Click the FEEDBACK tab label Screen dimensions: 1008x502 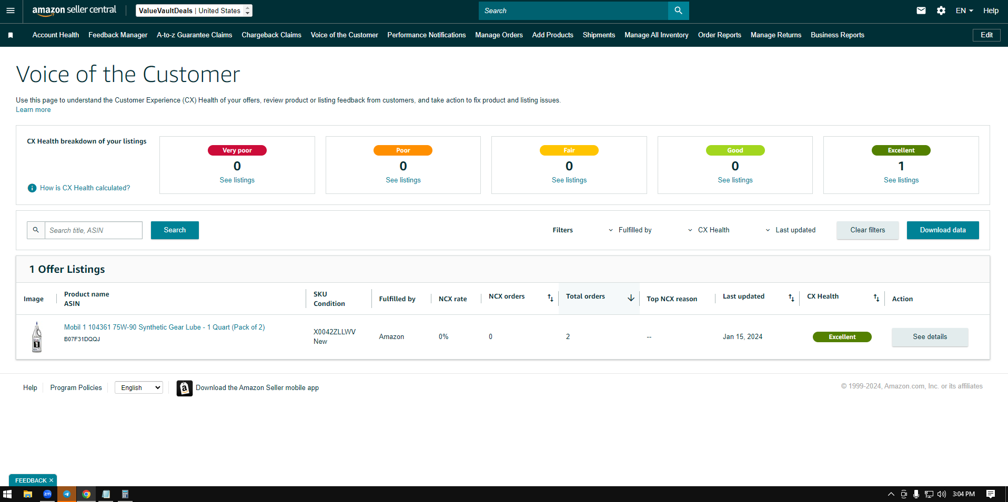(x=31, y=480)
